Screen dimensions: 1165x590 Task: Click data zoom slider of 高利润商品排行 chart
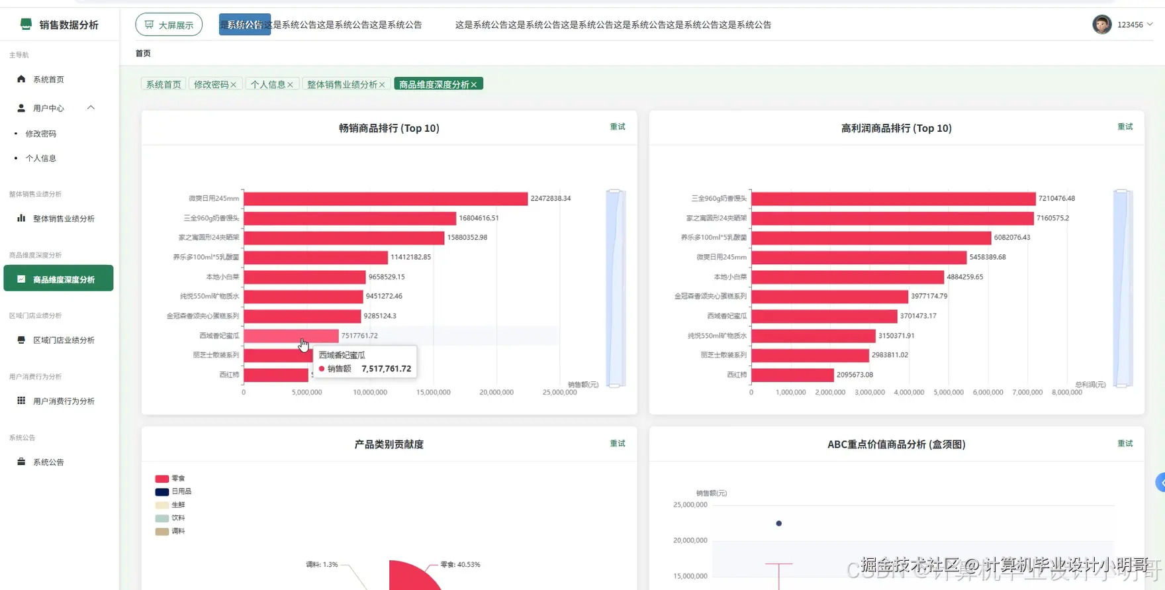point(1122,288)
